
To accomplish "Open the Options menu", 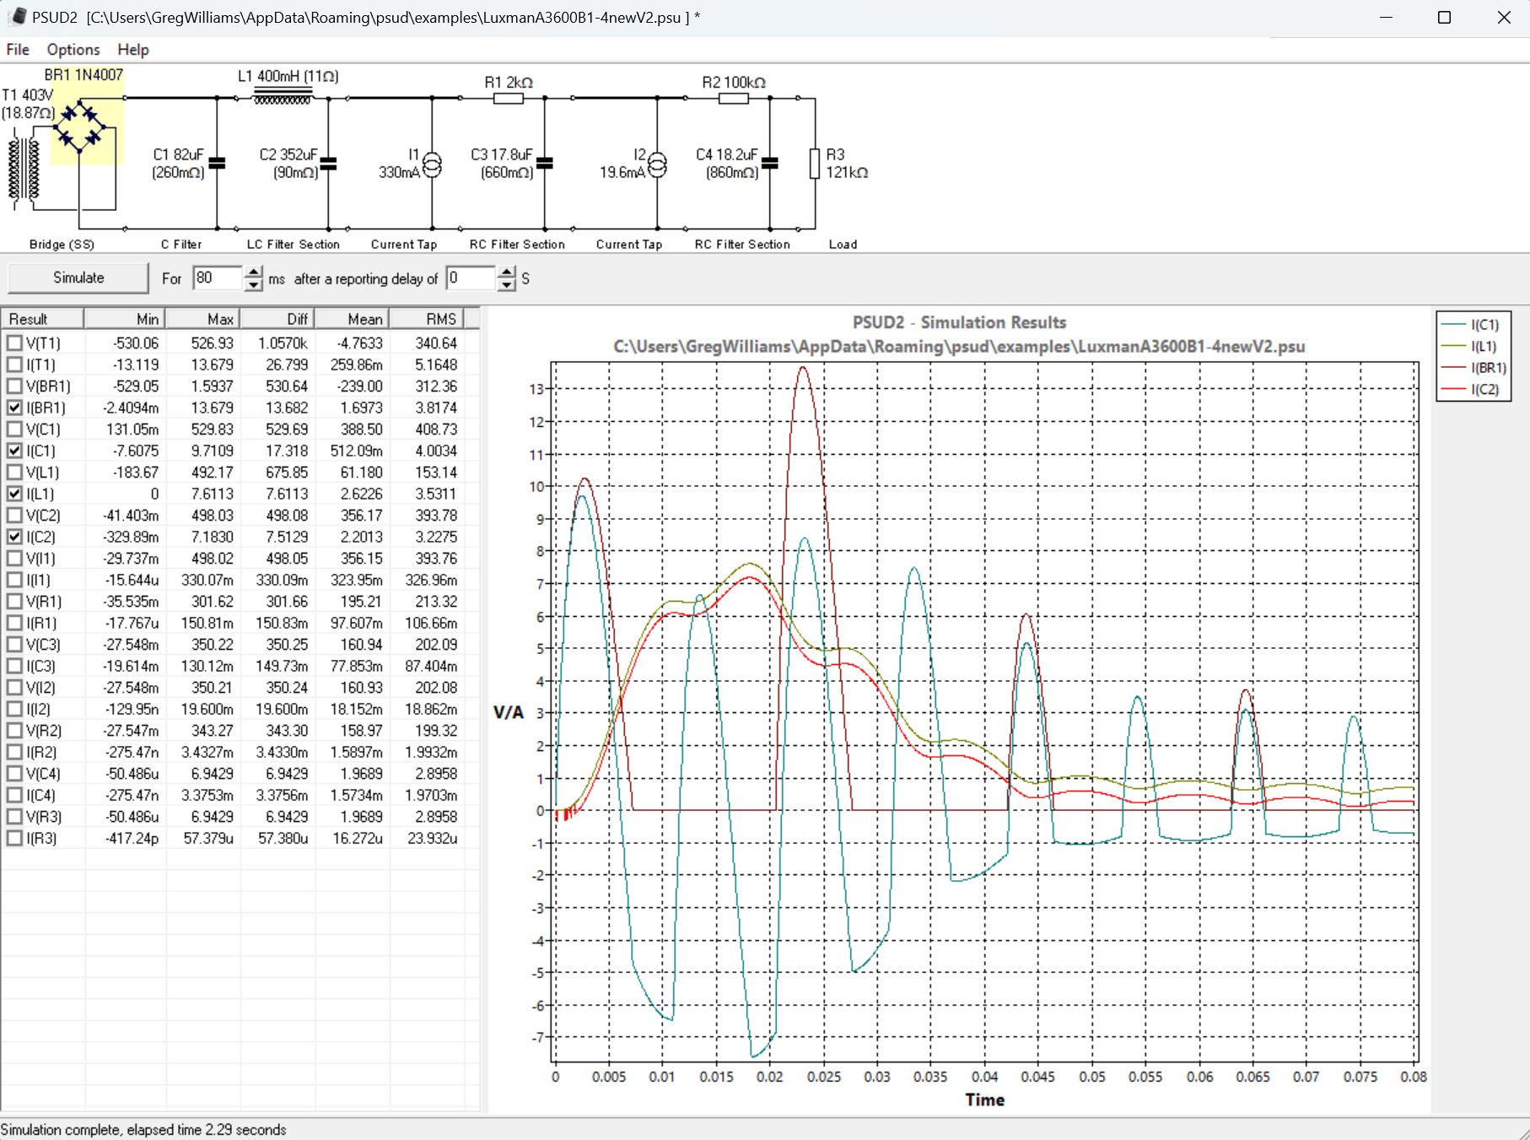I will coord(73,50).
